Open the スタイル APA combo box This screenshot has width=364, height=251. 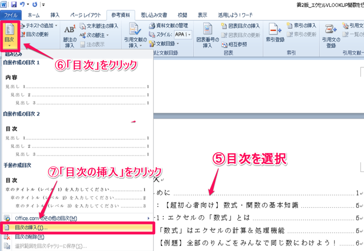point(182,35)
